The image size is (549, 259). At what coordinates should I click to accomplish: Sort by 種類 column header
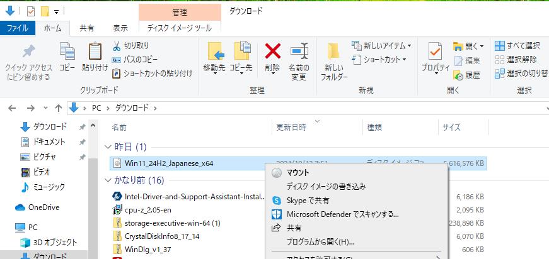pyautogui.click(x=374, y=128)
